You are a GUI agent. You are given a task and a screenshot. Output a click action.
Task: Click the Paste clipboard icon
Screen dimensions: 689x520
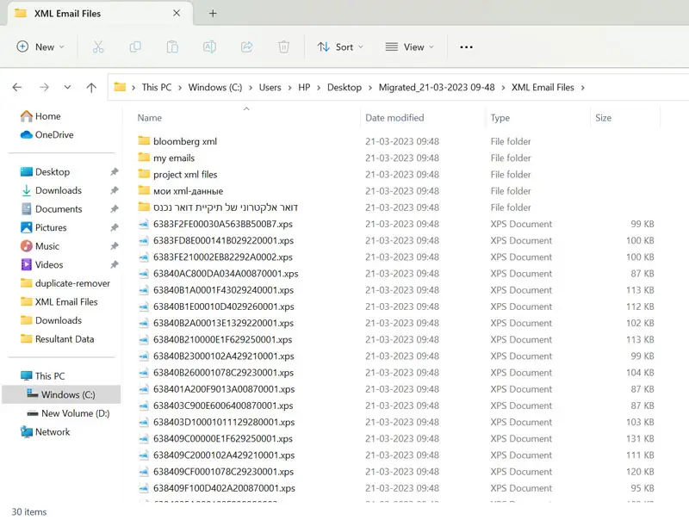coord(172,47)
